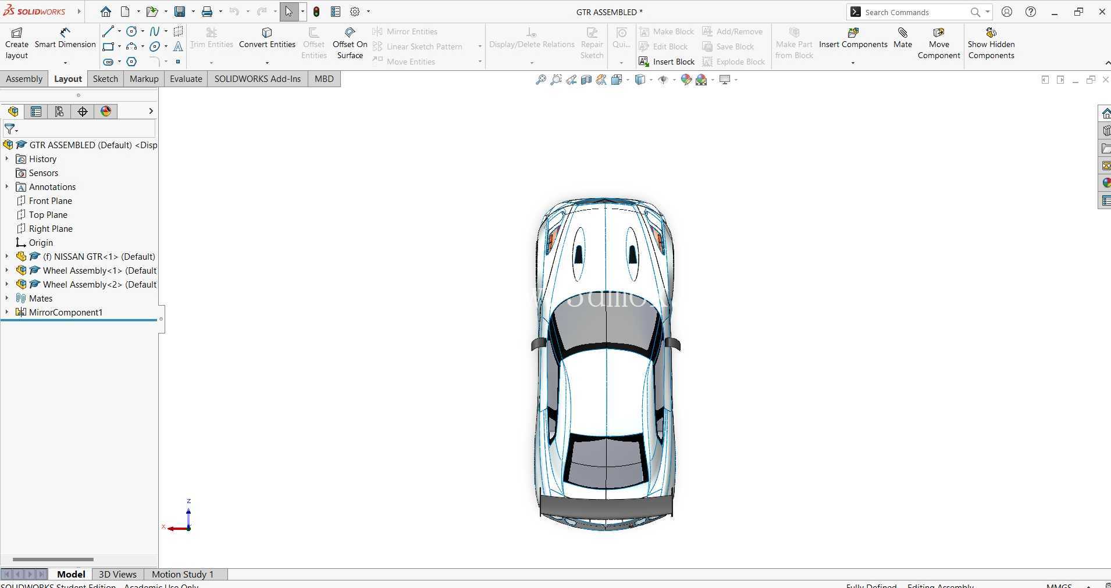This screenshot has height=588, width=1111.
Task: Select the sketch Text tool
Action: point(178,46)
